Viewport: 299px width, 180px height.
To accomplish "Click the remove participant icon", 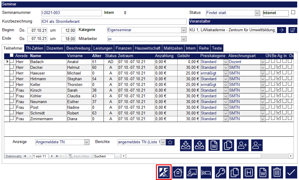I will click(257, 145).
